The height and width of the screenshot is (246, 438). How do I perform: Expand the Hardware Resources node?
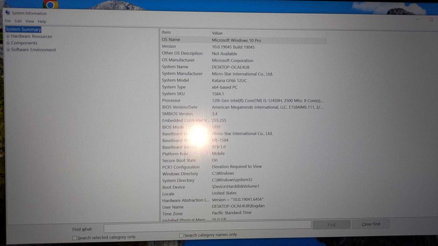[x=8, y=36]
